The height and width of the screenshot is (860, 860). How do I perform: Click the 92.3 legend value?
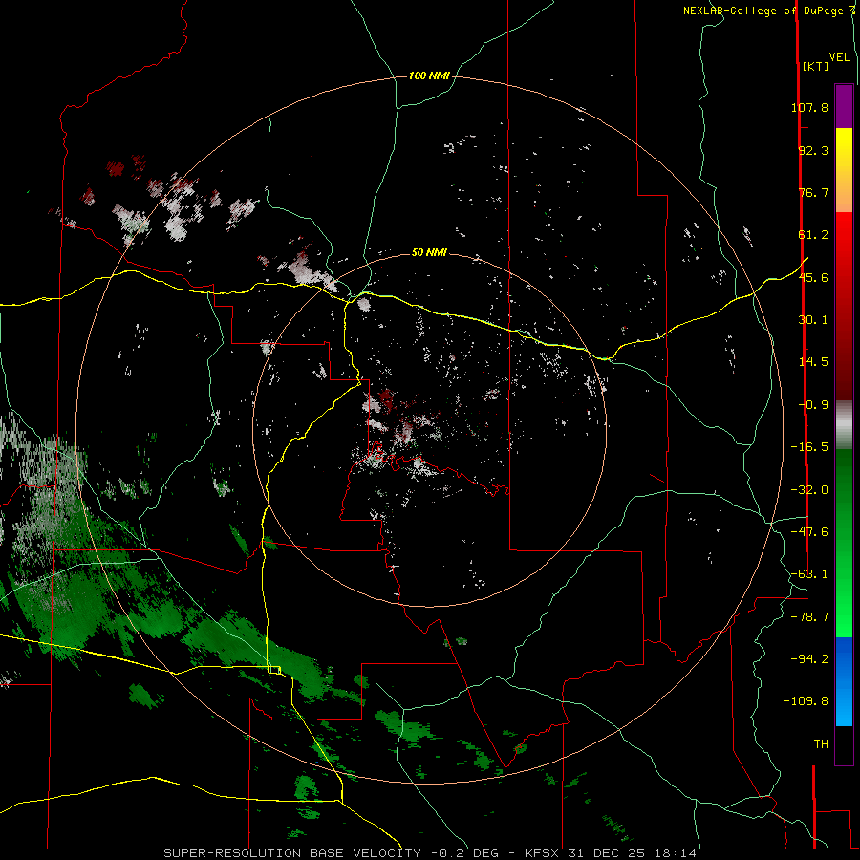point(813,150)
